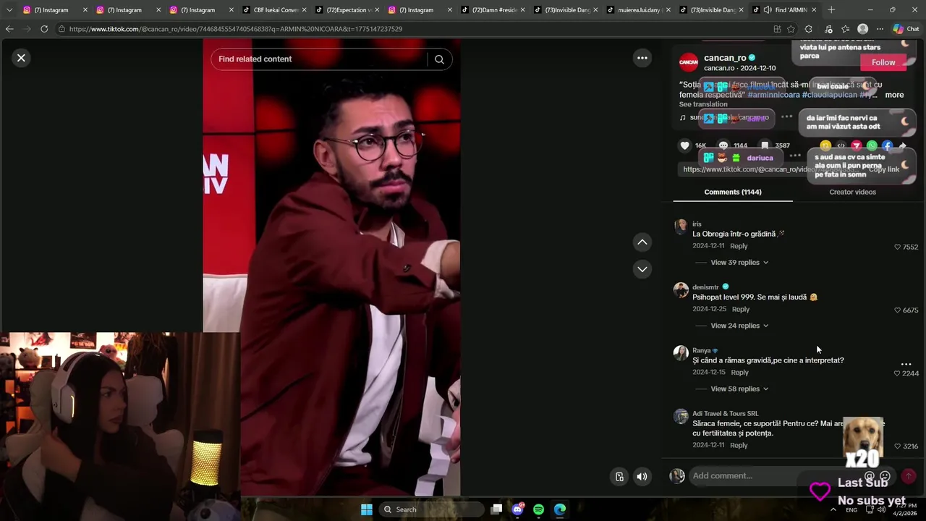Insert a mention with the @ icon
926x521 pixels.
[870, 475]
